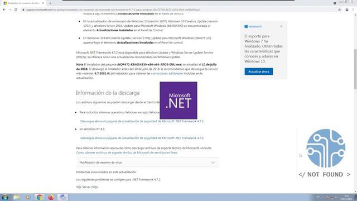Click the 'En Windows RT 8.1:' bullet text

point(92,129)
